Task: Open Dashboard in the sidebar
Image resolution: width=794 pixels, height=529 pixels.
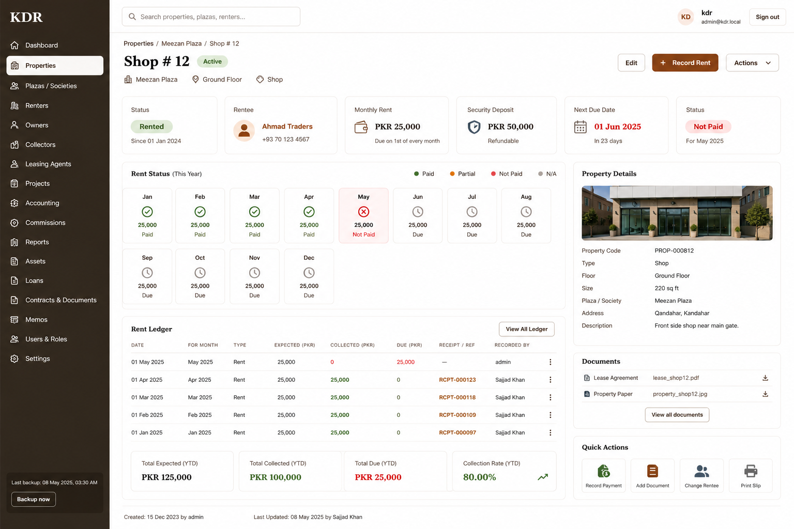Action: pyautogui.click(x=55, y=45)
